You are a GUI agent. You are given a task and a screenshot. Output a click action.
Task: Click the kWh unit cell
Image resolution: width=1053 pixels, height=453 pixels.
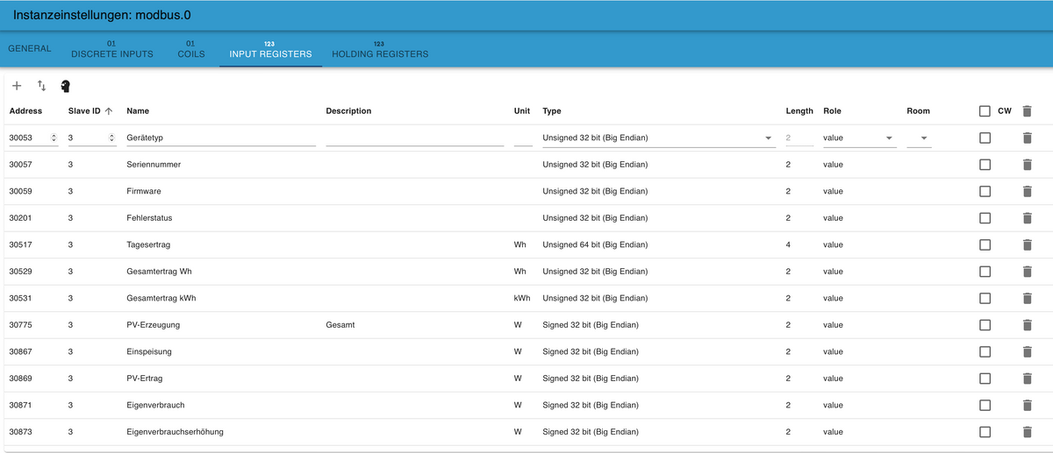point(522,298)
